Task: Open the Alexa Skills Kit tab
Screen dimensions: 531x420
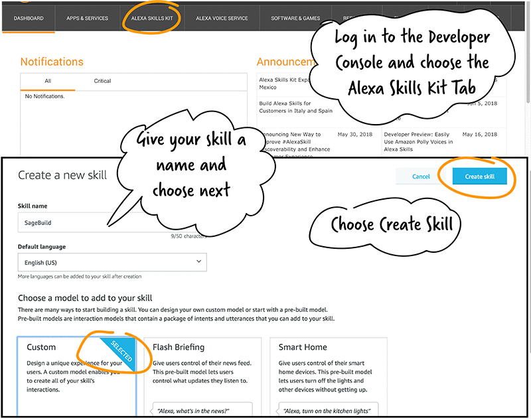Action: coord(152,19)
